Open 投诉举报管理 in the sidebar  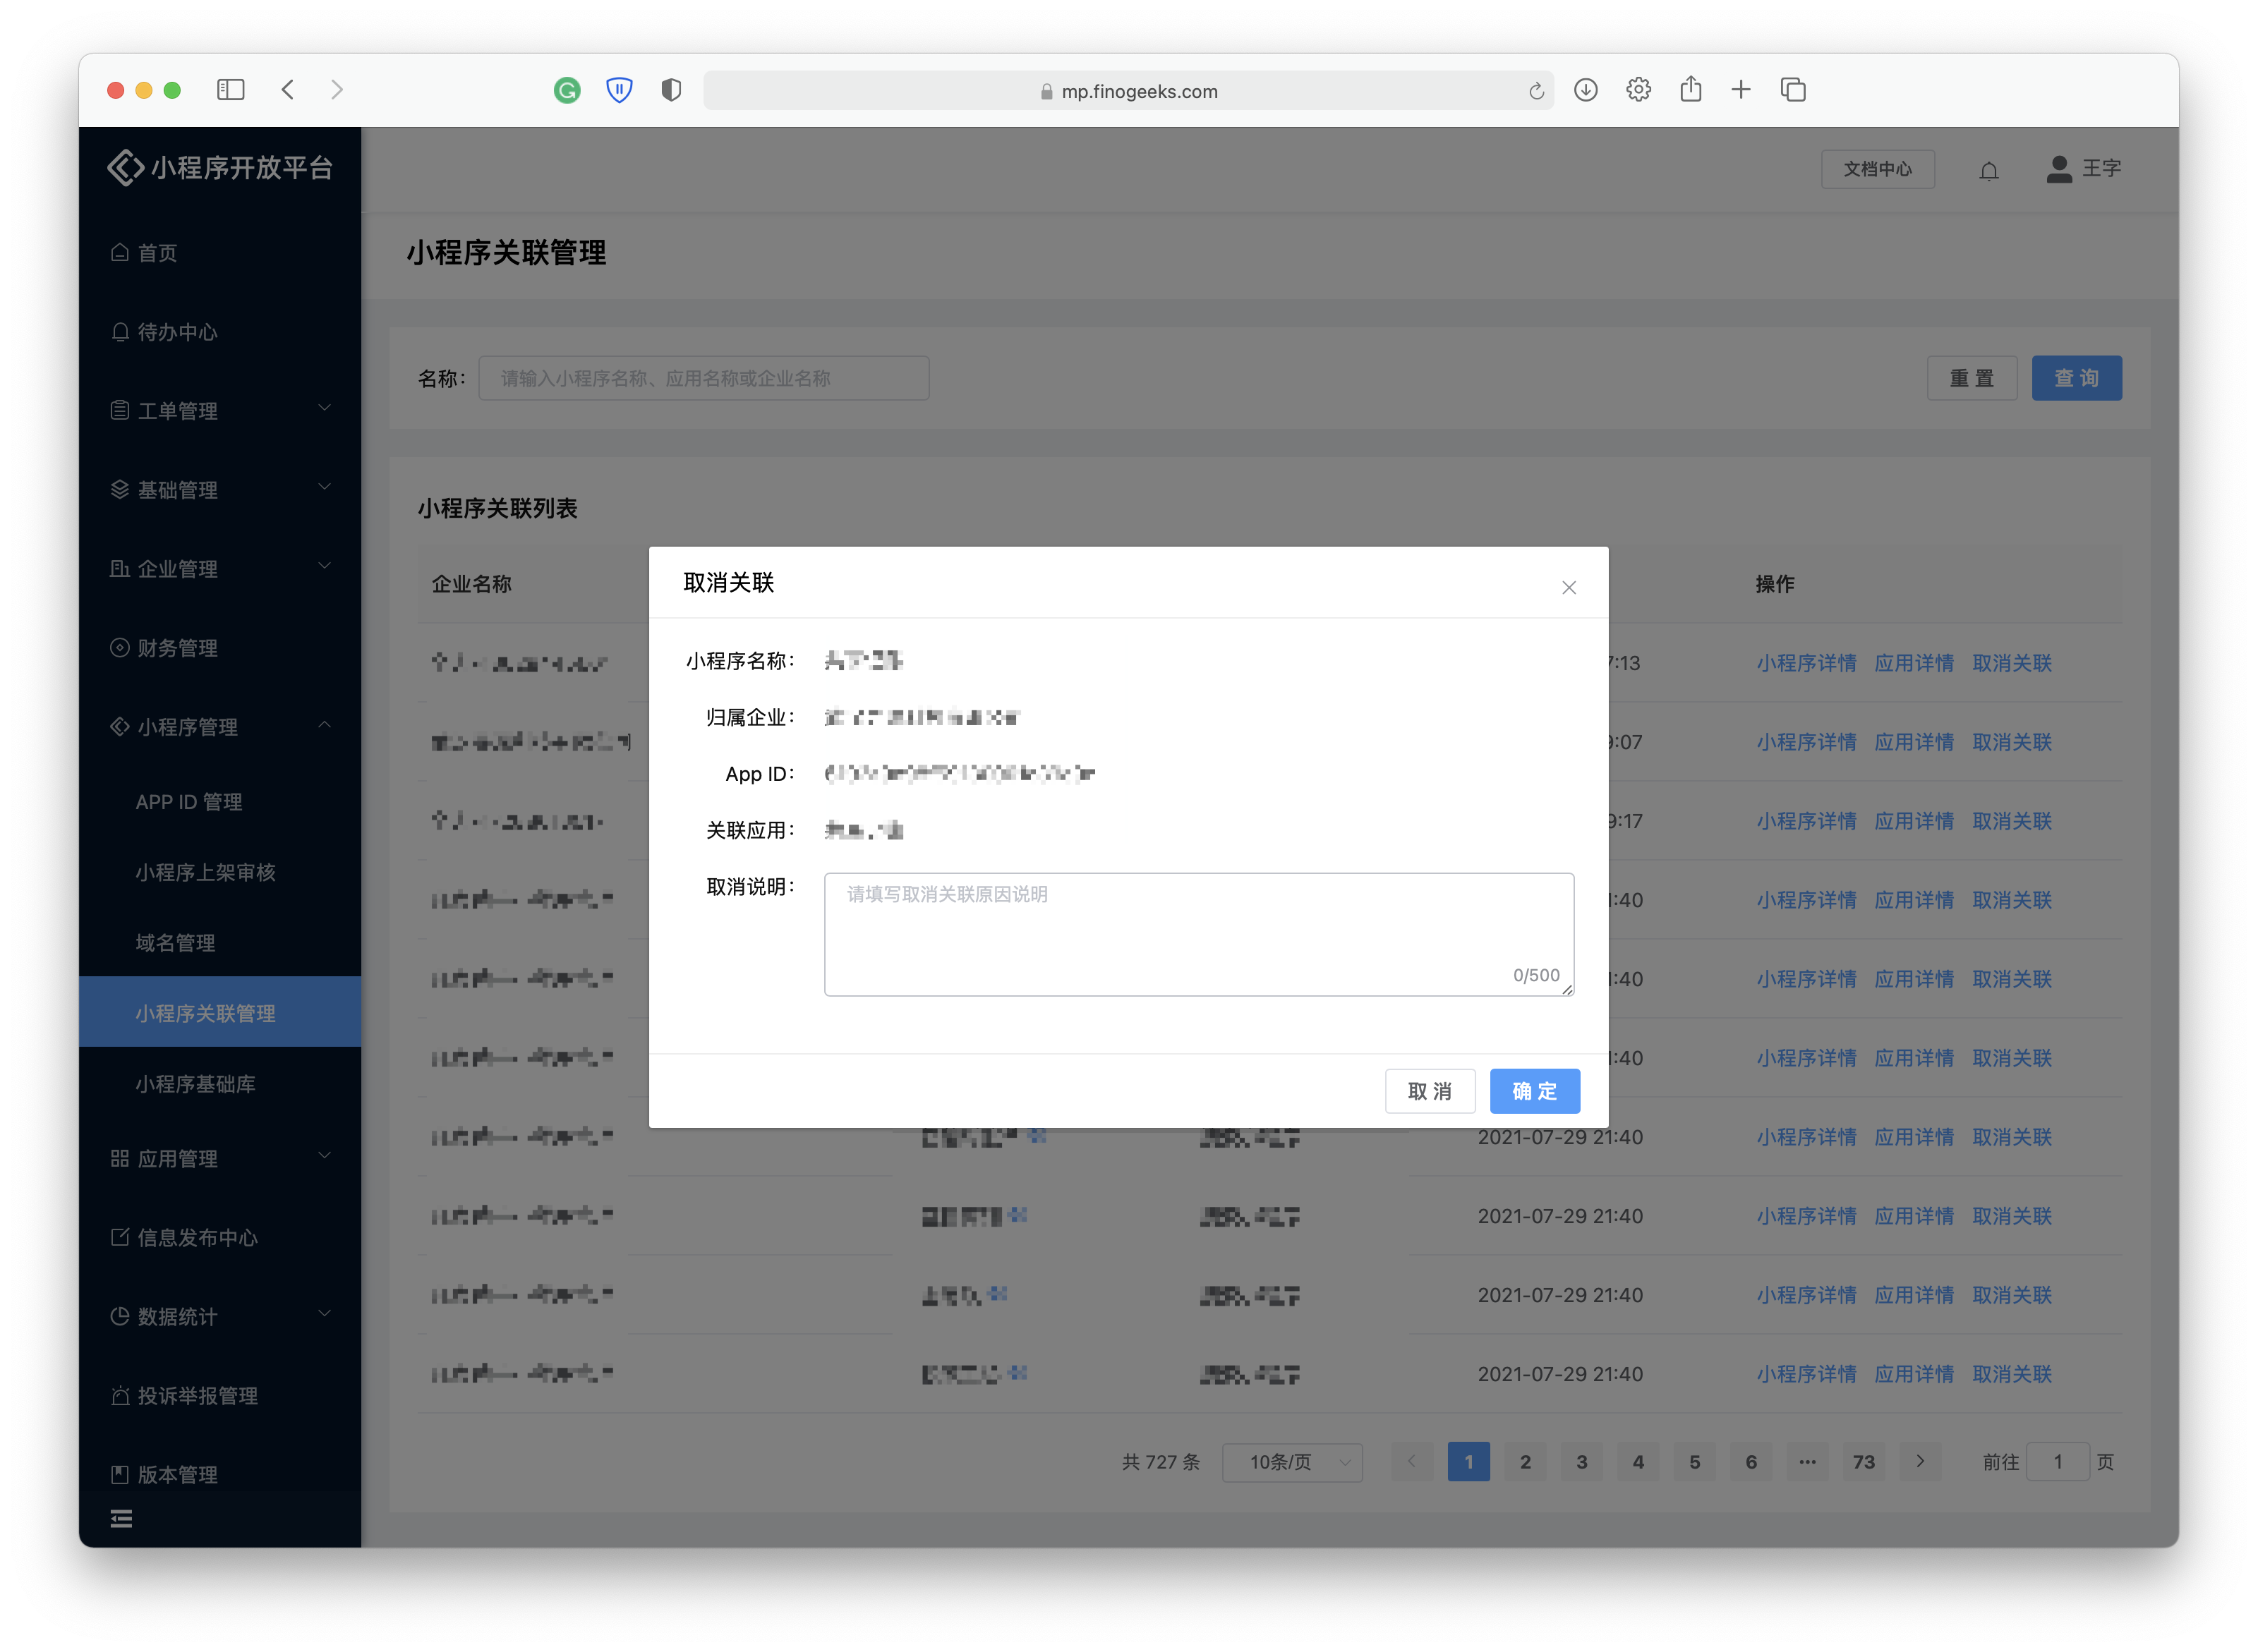pyautogui.click(x=220, y=1396)
